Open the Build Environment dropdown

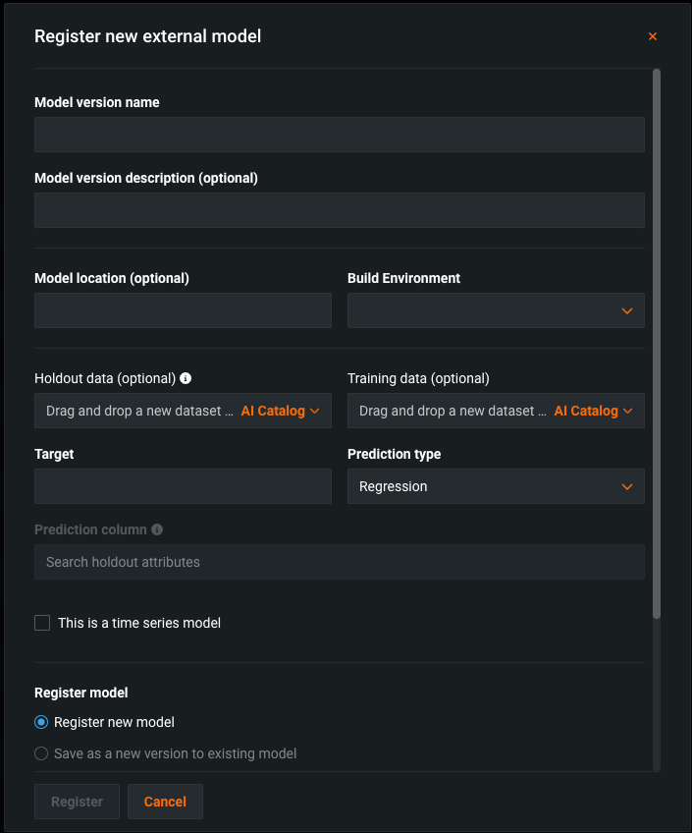[496, 310]
